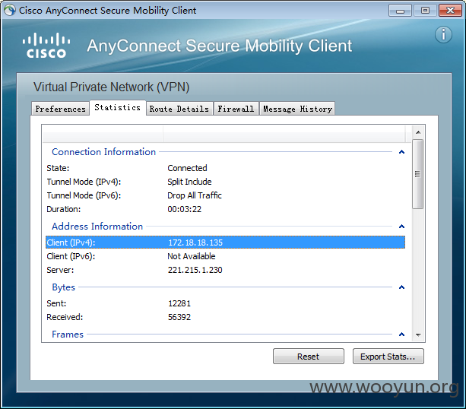
Task: Open the Message History tab
Action: [x=297, y=109]
